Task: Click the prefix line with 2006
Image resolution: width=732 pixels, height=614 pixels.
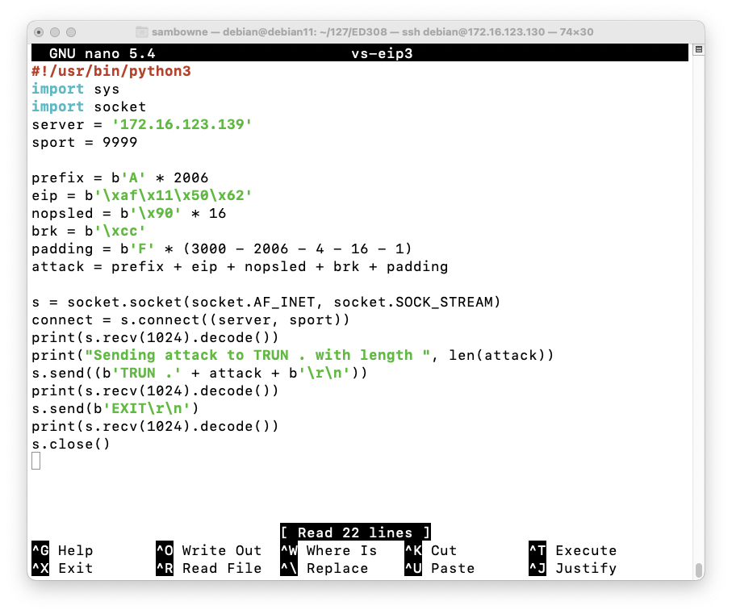Action: (x=120, y=178)
